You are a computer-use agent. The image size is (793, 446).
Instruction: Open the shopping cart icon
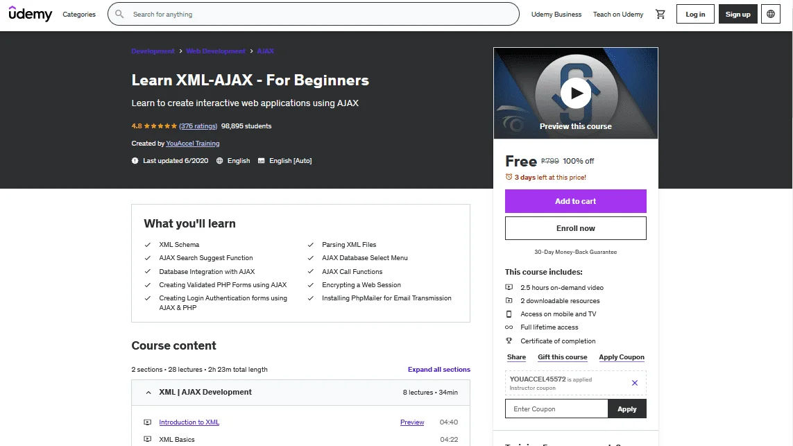pos(660,14)
